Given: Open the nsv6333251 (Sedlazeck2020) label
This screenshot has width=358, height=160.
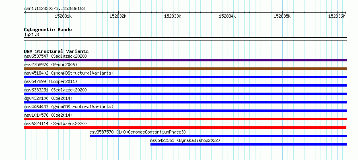Looking at the screenshot, I should 56,90.
